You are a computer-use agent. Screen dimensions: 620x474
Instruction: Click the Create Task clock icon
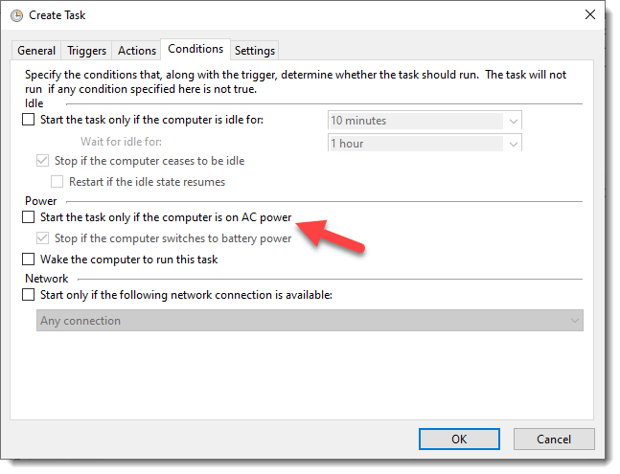pos(16,15)
